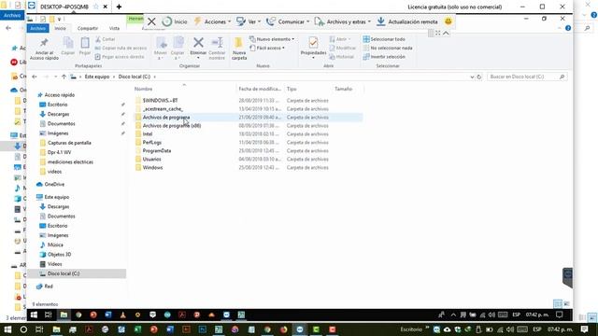Open the Mover a dropdown

click(x=161, y=48)
